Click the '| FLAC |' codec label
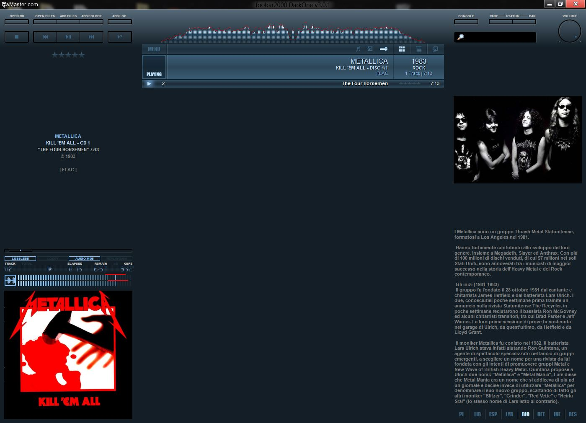The image size is (586, 423). tap(68, 170)
